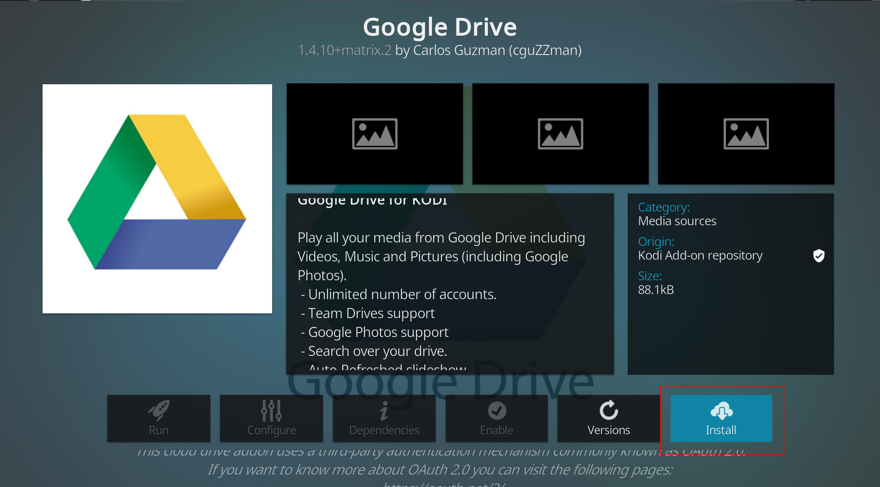Open the middle screenshot placeholder

pos(560,134)
